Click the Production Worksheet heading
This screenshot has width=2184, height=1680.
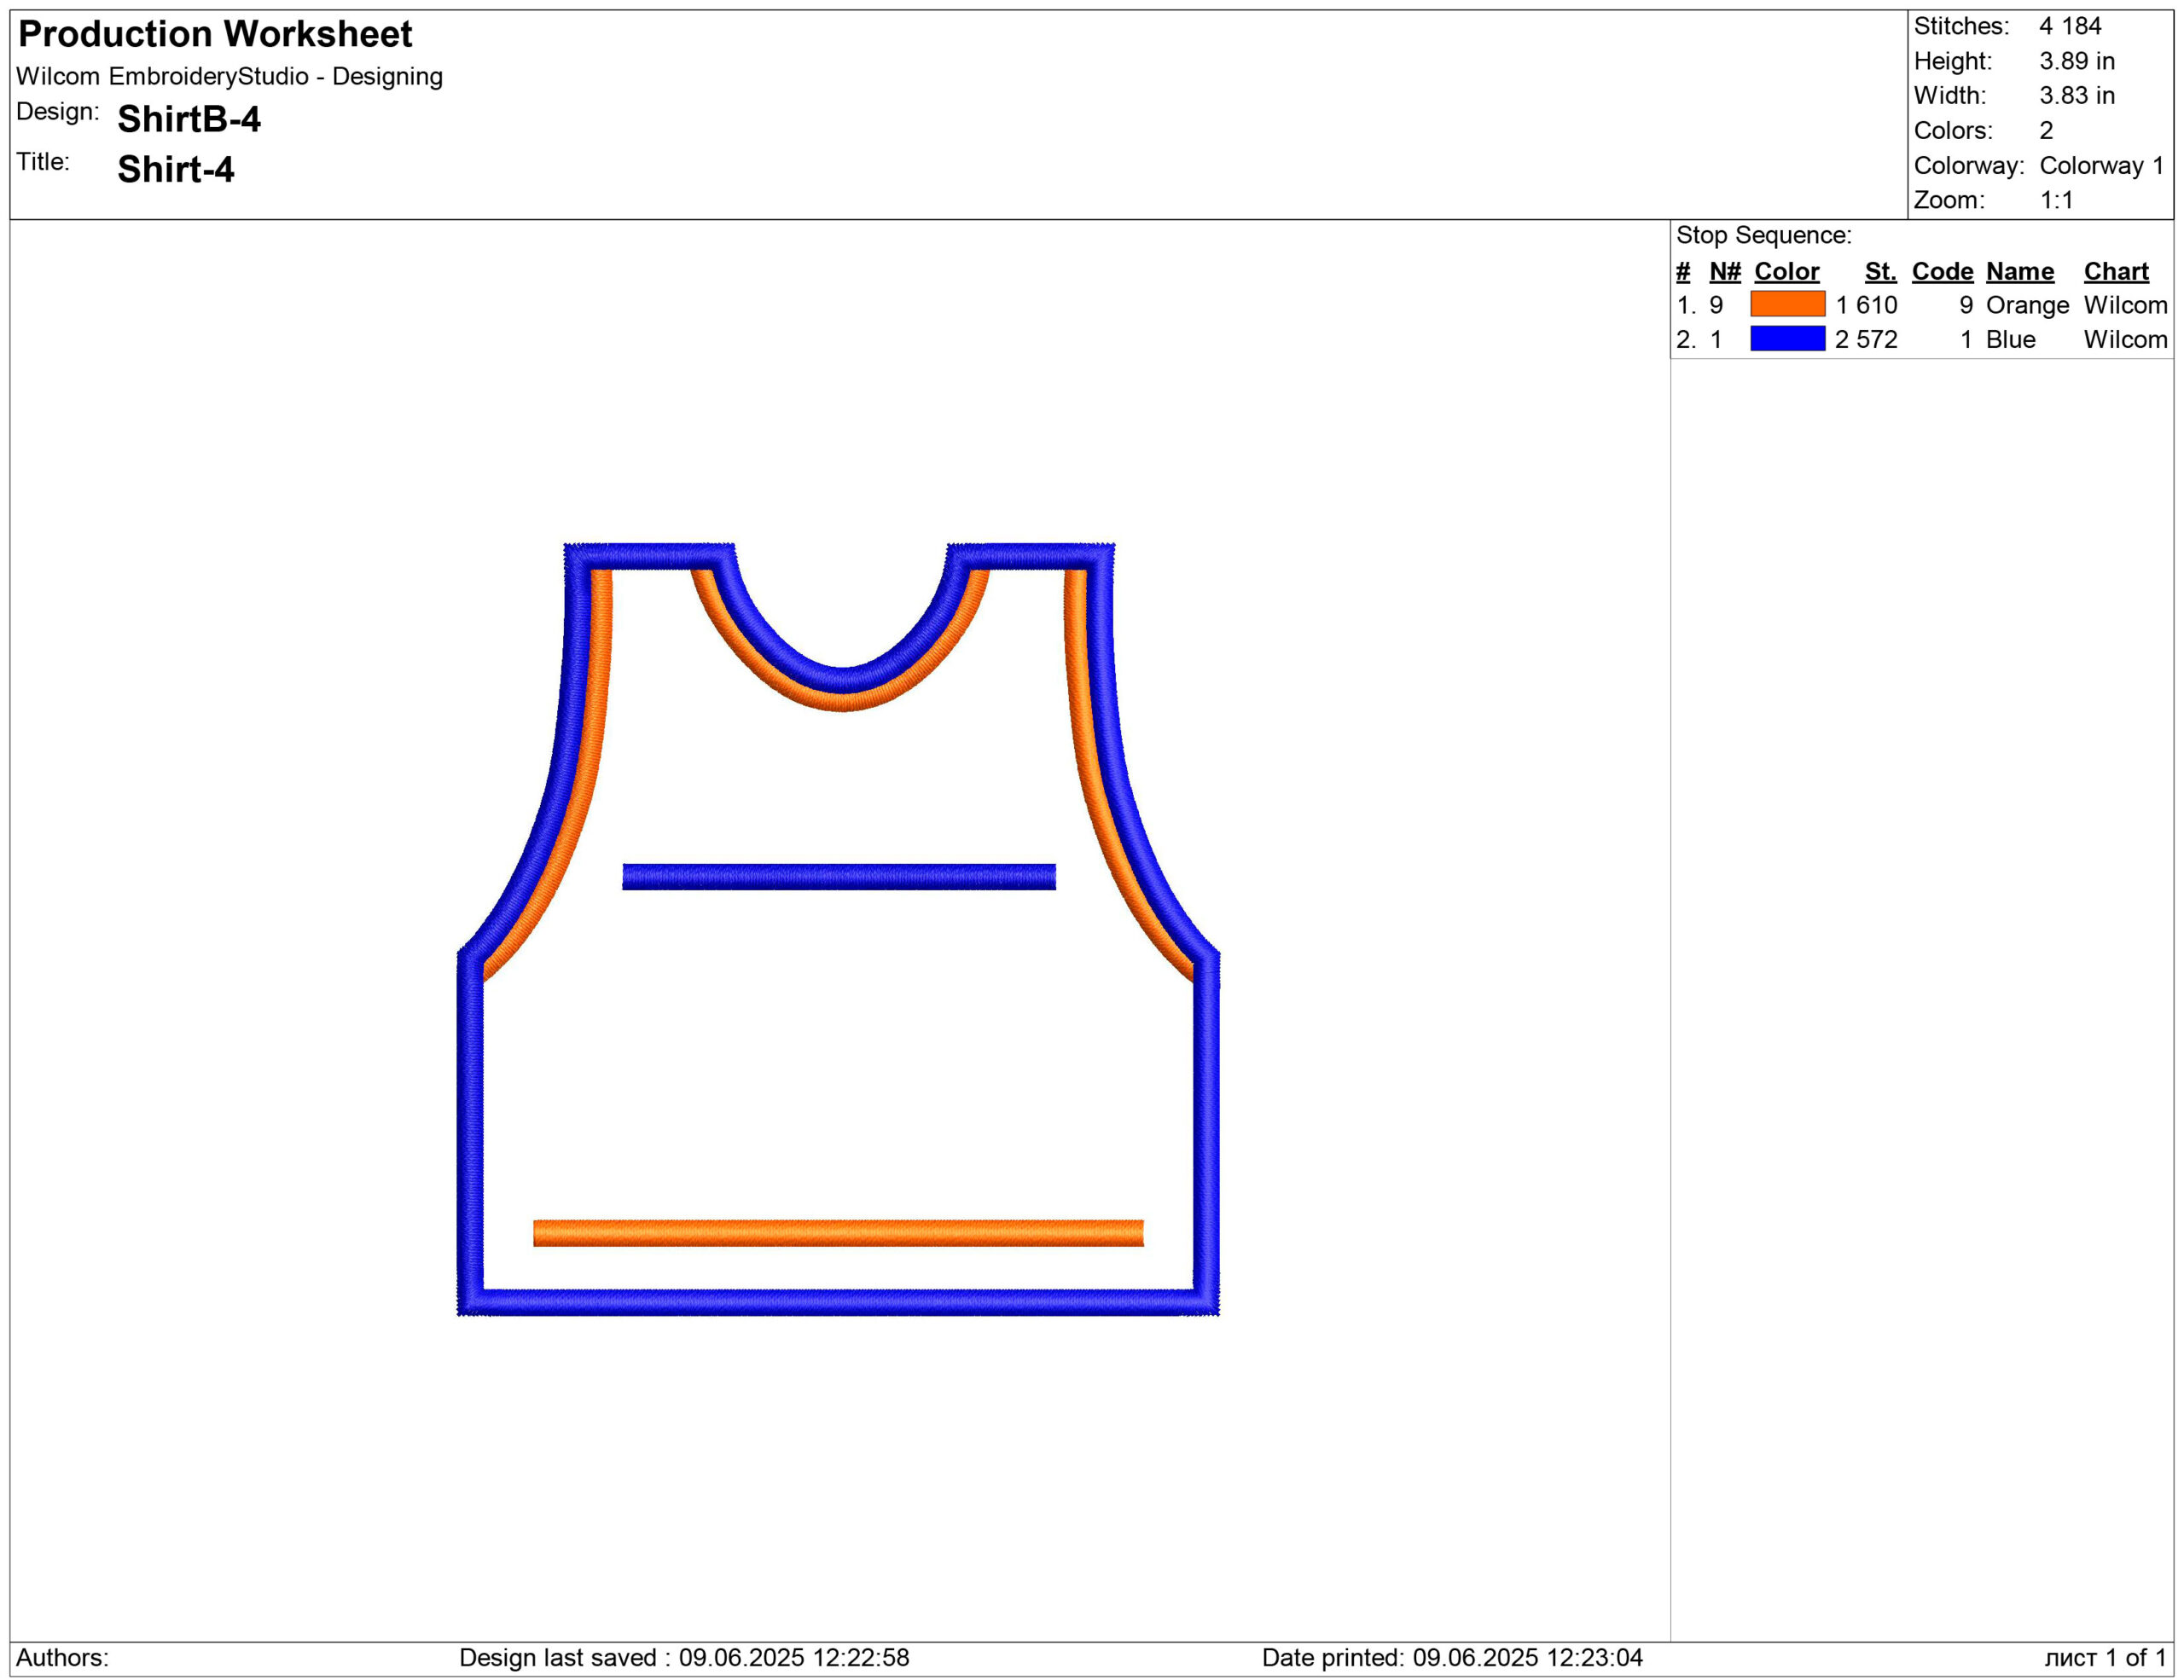coord(215,34)
